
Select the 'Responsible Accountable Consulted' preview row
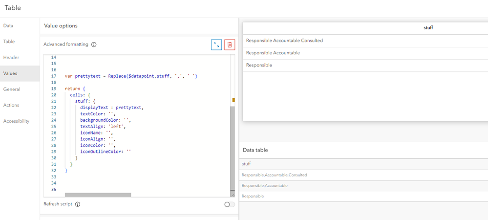(x=284, y=41)
